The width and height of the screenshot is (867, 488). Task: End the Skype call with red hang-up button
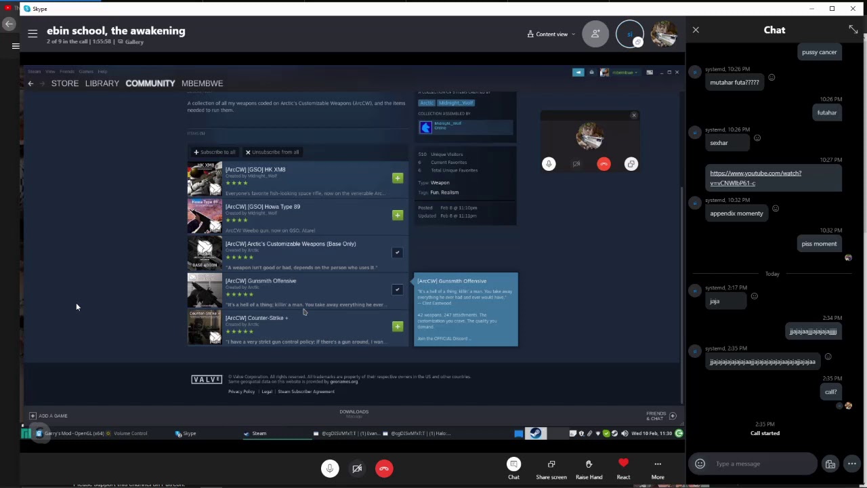pyautogui.click(x=384, y=468)
